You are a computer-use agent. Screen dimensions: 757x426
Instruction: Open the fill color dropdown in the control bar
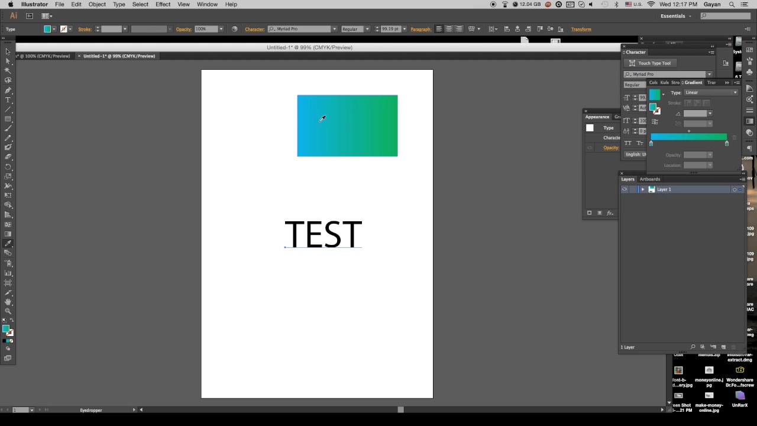coord(54,29)
